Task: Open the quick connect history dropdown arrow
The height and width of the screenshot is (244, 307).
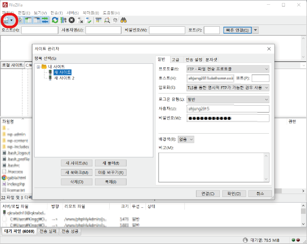Action: 255,30
